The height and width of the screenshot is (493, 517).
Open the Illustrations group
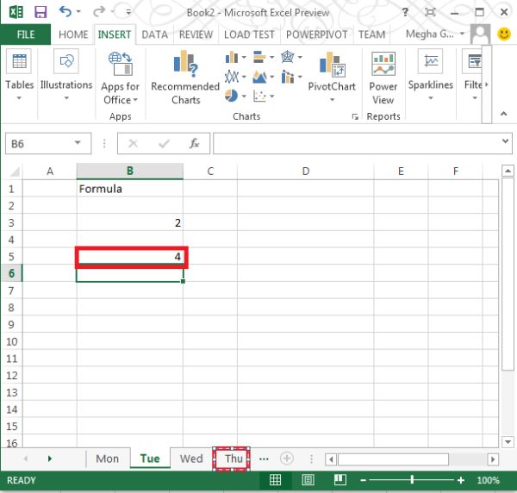pos(66,75)
